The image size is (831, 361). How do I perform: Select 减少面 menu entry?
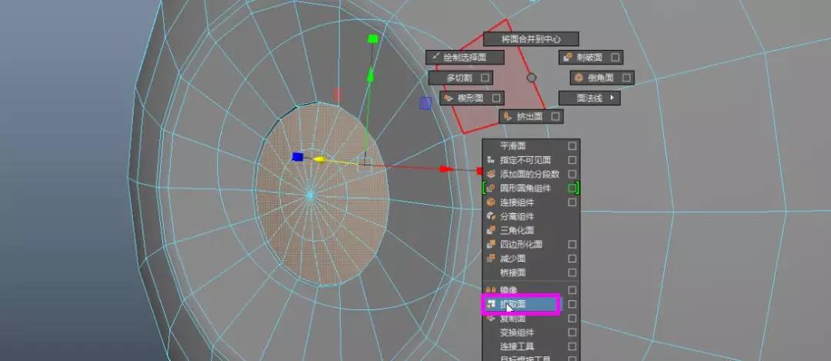[513, 259]
